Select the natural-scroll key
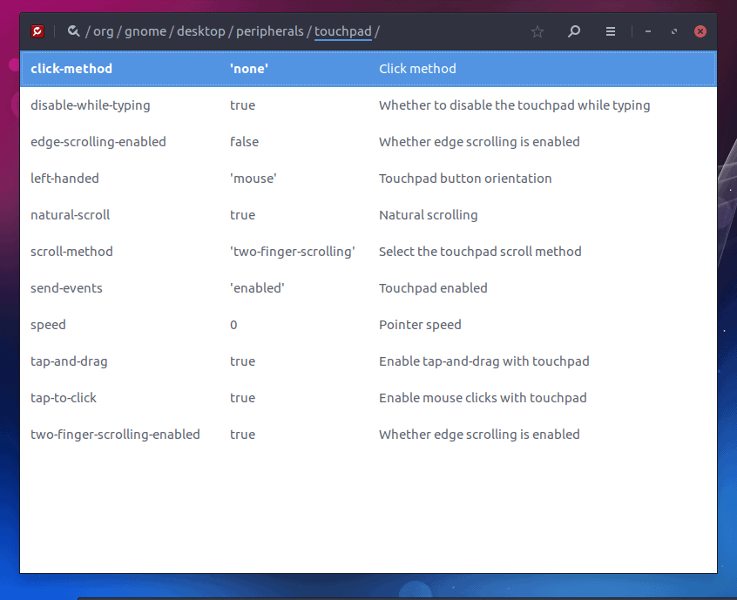737x600 pixels. 70,215
